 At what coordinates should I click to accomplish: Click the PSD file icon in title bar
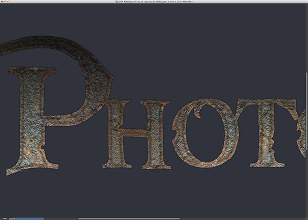tap(117, 2)
